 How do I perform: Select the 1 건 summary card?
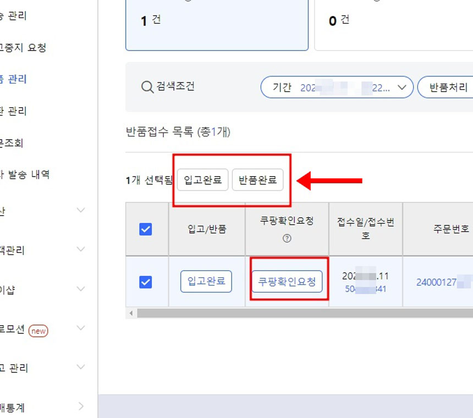tap(217, 25)
